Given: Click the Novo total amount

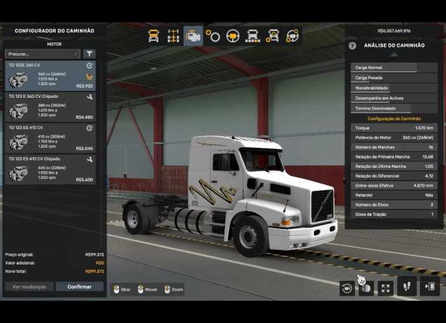Looking at the screenshot, I should click(94, 272).
